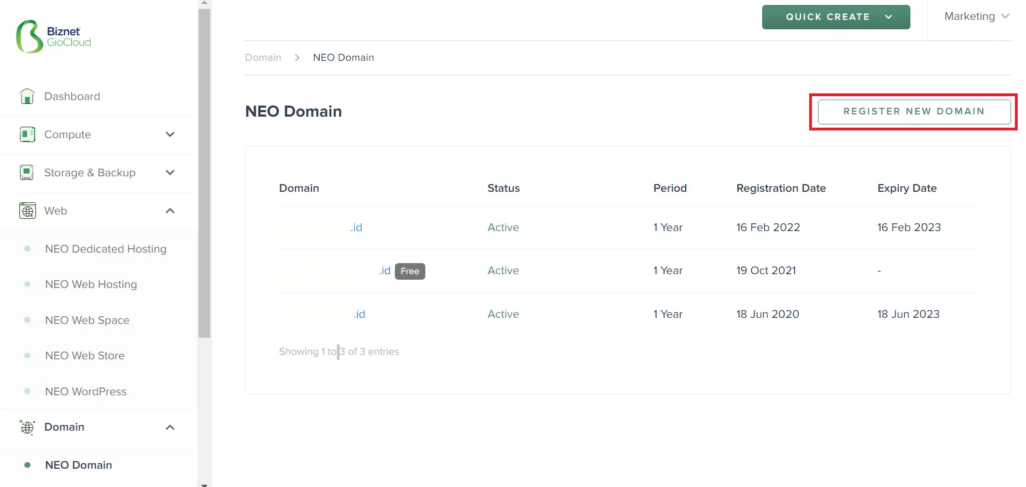Click the Biznet GioCloud logo
The width and height of the screenshot is (1026, 487).
point(54,36)
